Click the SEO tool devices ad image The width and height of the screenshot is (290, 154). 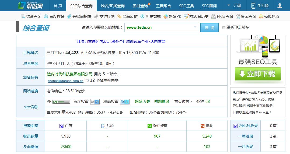click(258, 46)
